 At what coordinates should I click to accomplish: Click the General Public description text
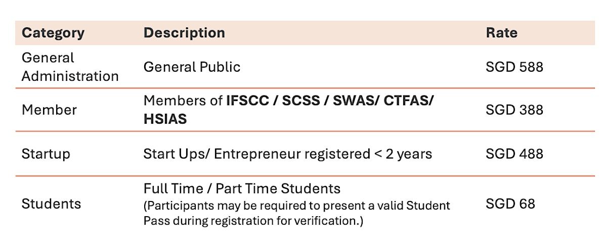tap(192, 67)
